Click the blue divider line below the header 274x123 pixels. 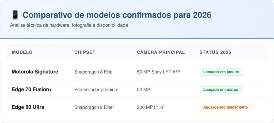point(137,38)
